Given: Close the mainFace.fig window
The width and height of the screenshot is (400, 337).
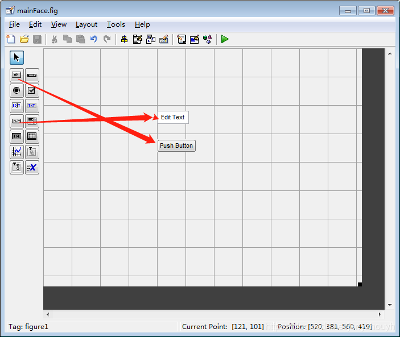Looking at the screenshot, I should point(385,11).
